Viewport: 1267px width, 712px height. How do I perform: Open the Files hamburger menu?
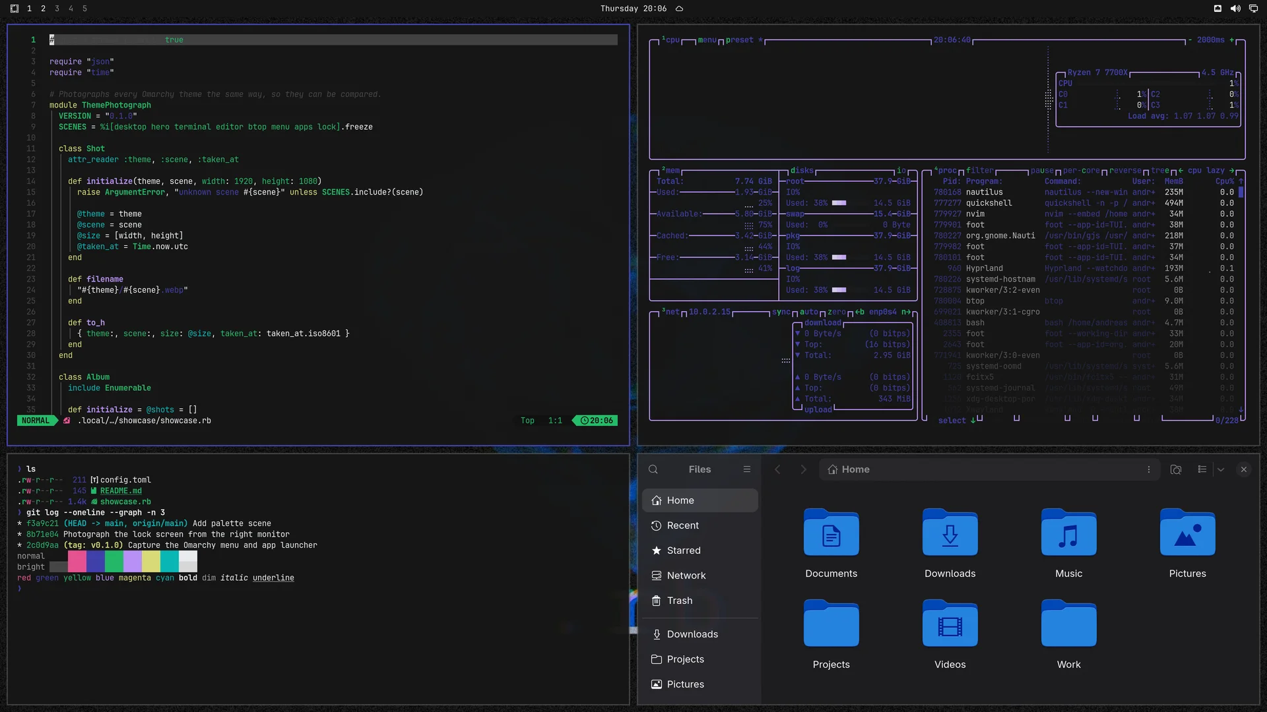(747, 469)
